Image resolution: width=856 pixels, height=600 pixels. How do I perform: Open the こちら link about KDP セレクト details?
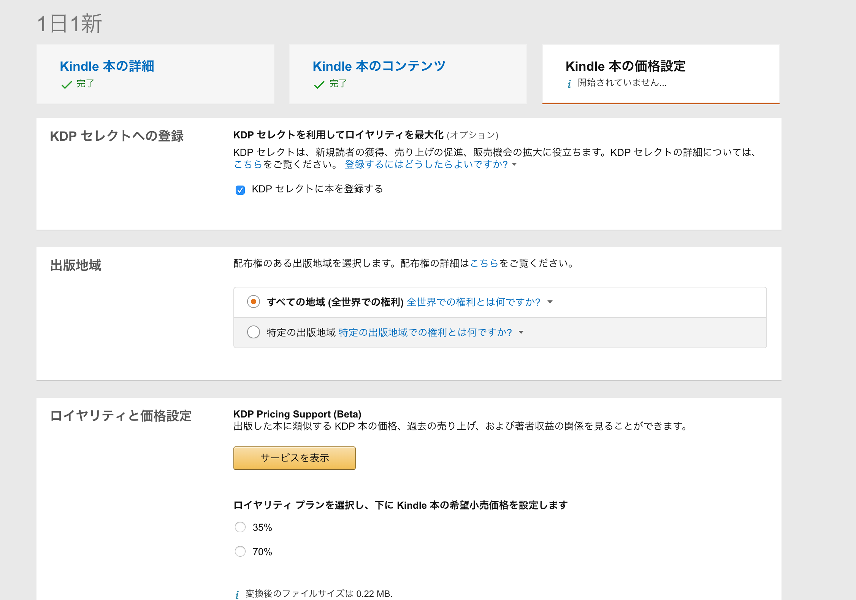click(x=248, y=164)
